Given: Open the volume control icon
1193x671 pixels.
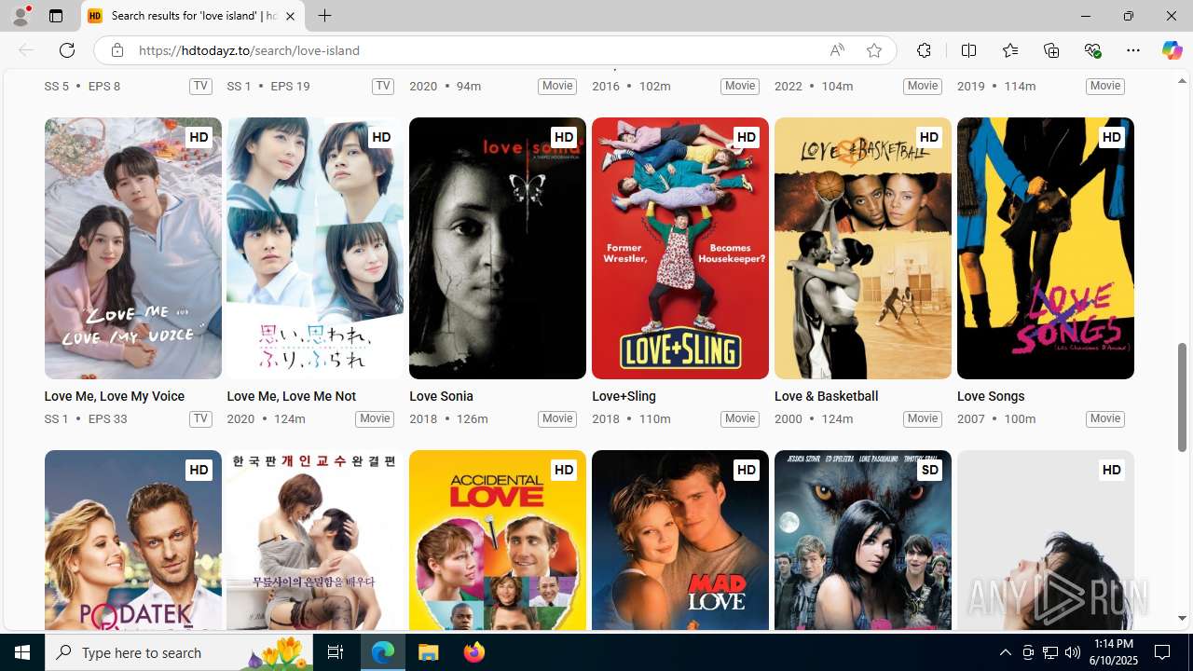Looking at the screenshot, I should [1072, 652].
